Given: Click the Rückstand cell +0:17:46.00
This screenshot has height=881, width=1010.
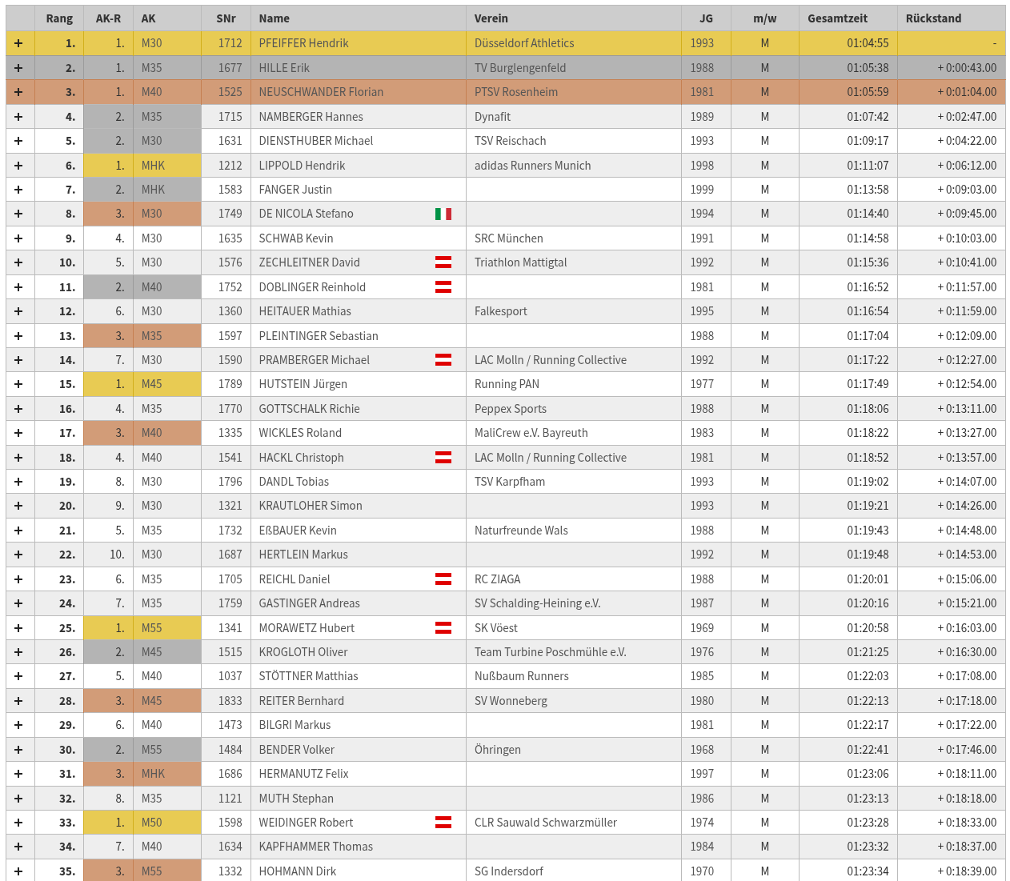Looking at the screenshot, I should pos(967,750).
